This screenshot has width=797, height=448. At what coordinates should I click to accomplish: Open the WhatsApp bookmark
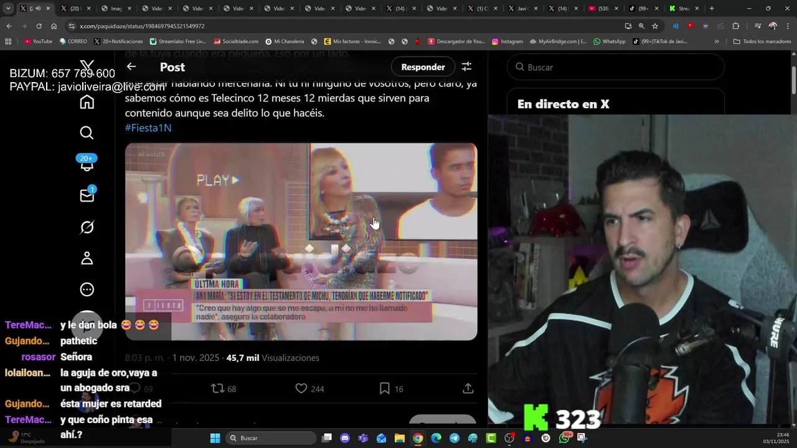pos(610,42)
